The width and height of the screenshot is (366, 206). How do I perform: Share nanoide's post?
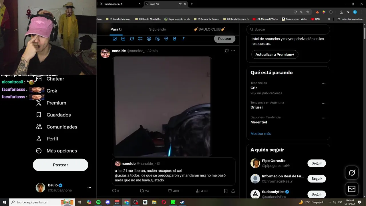click(x=233, y=191)
